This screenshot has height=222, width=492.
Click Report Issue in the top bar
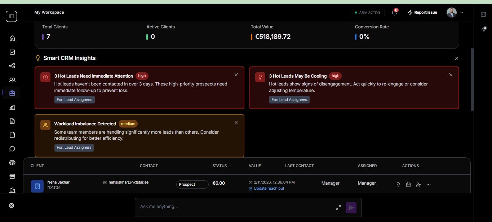click(422, 12)
